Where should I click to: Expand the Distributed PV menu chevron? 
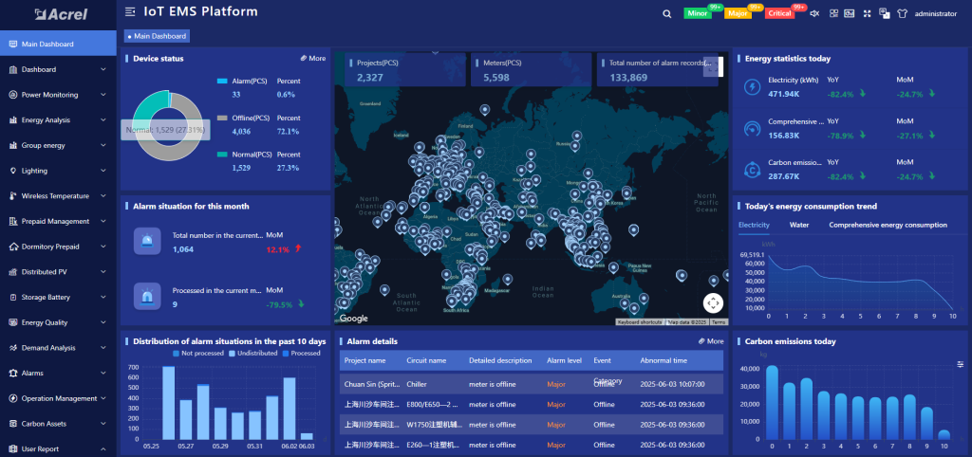(x=103, y=272)
